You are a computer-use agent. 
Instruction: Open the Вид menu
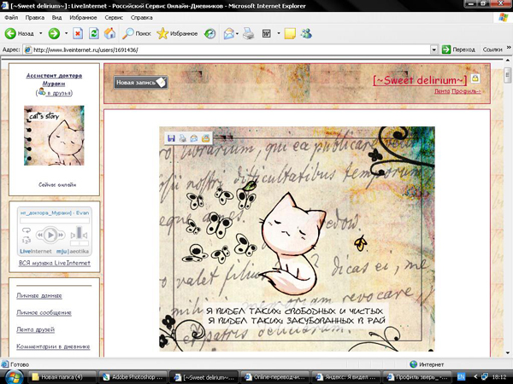[x=56, y=18]
